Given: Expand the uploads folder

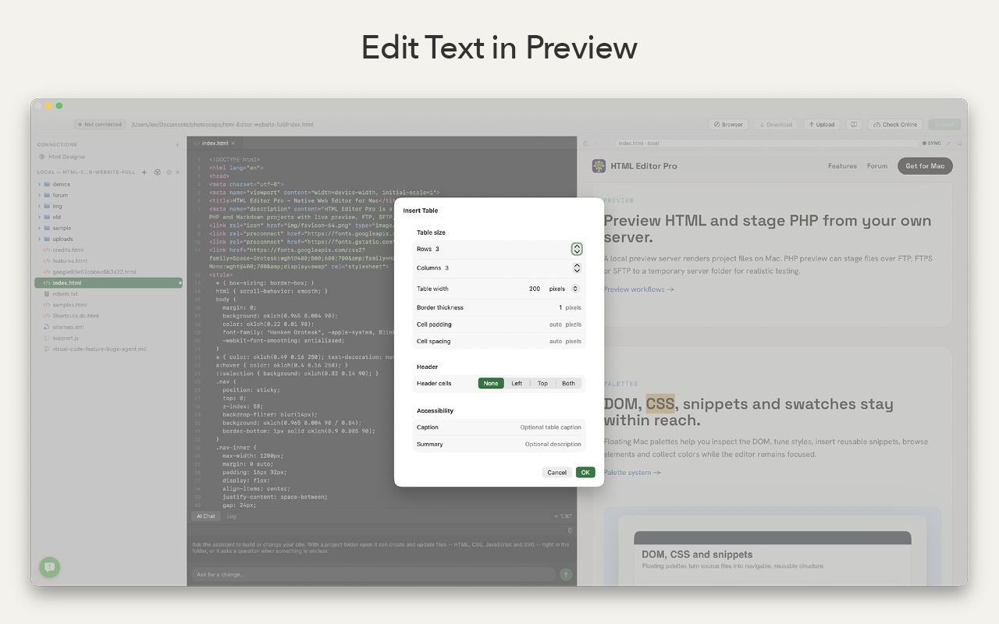Looking at the screenshot, I should (x=40, y=239).
